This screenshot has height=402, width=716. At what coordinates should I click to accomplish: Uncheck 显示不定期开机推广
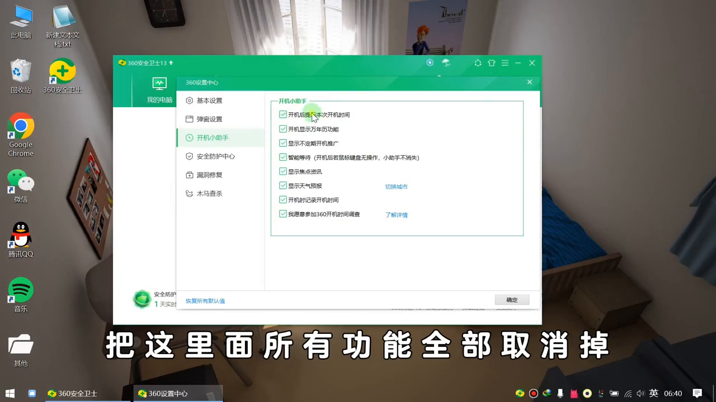[x=283, y=143]
